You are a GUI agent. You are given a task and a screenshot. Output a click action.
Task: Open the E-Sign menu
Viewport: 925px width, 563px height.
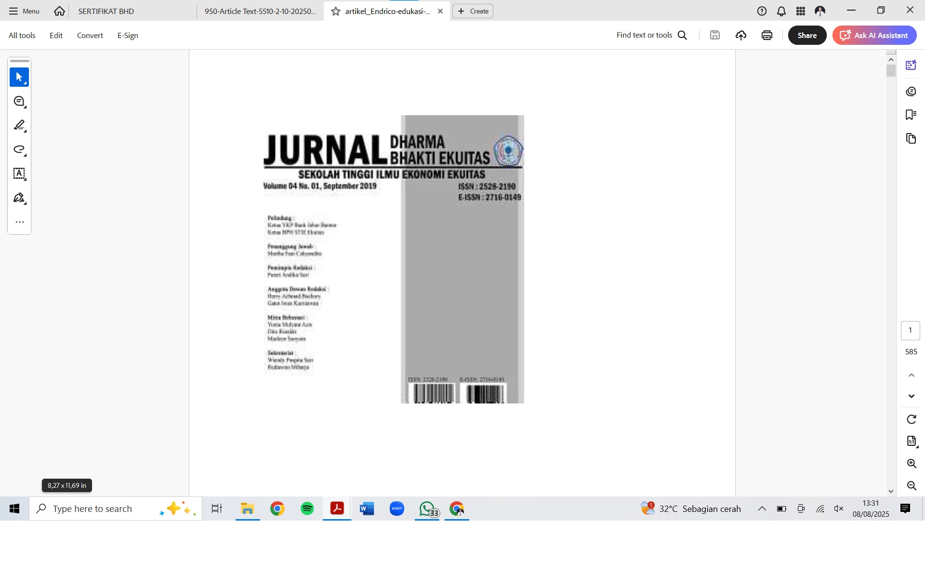click(x=128, y=35)
